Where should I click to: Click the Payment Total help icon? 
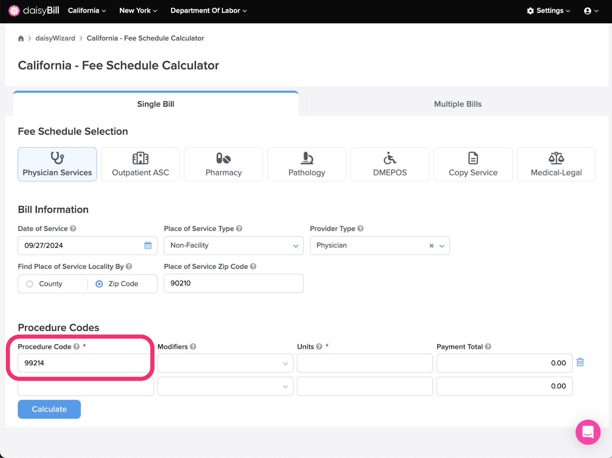[x=488, y=346]
